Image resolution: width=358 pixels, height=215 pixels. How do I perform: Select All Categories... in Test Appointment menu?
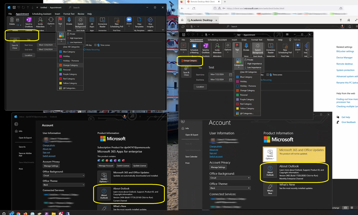247,114
